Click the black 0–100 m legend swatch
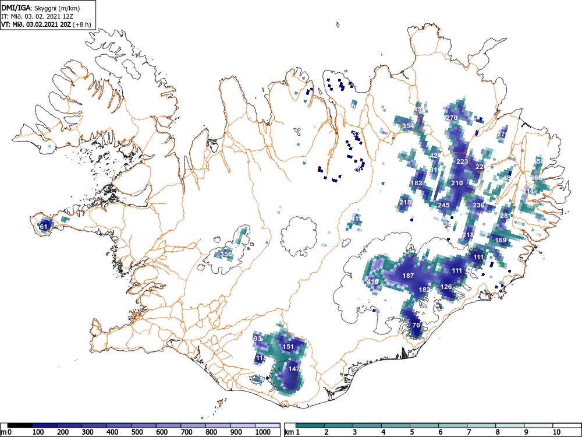 [20, 425]
